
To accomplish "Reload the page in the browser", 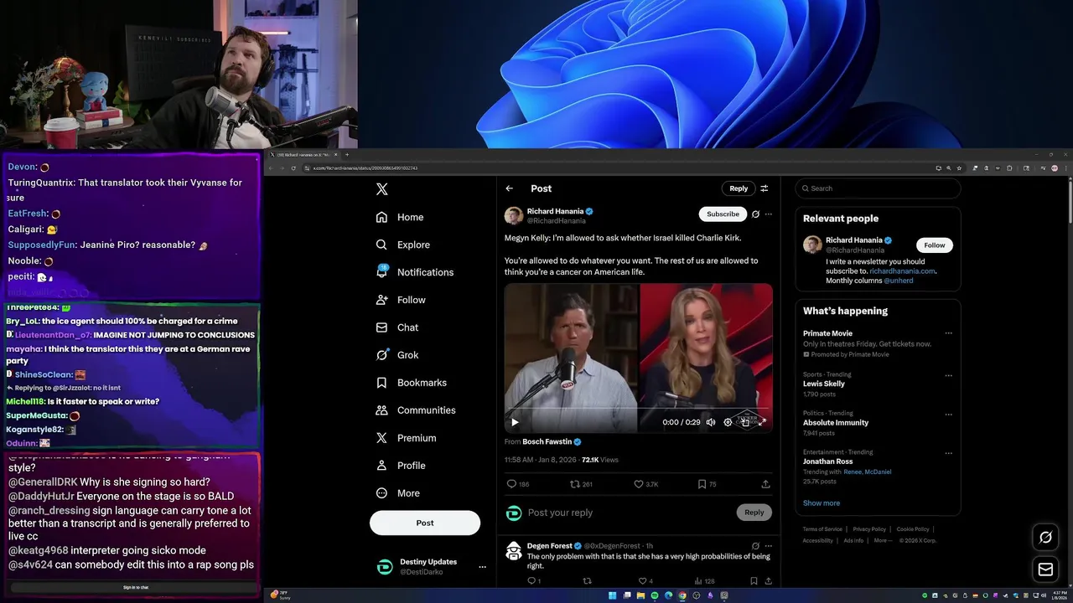I will pos(293,168).
